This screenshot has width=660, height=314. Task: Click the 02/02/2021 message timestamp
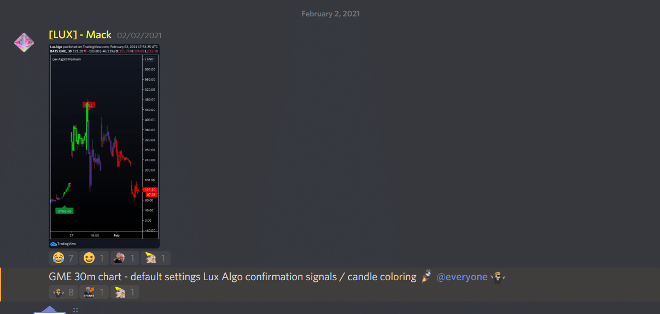click(x=139, y=35)
